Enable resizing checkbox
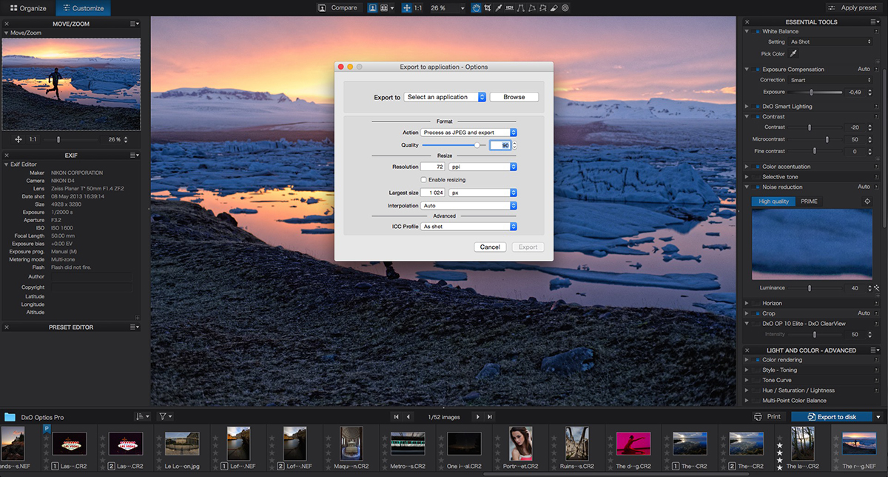Screen dimensions: 888x477 point(423,180)
